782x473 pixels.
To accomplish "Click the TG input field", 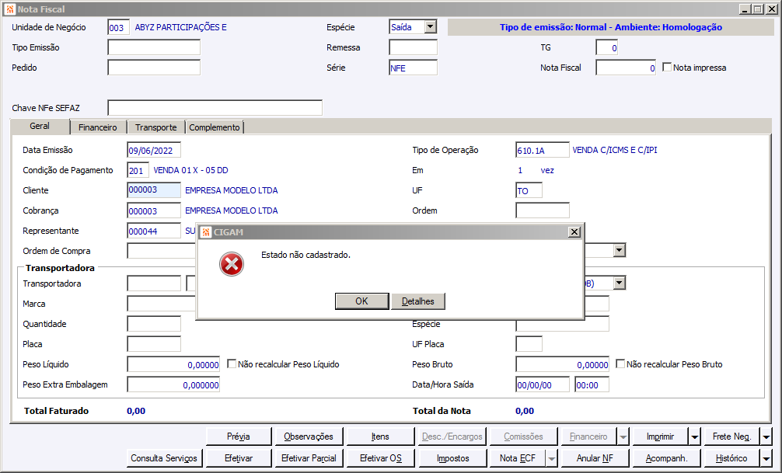I will point(607,47).
